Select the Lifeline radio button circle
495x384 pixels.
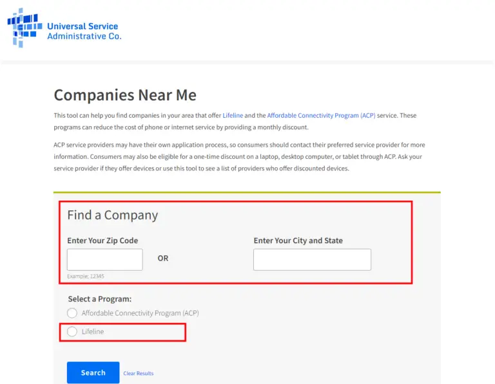coord(72,332)
